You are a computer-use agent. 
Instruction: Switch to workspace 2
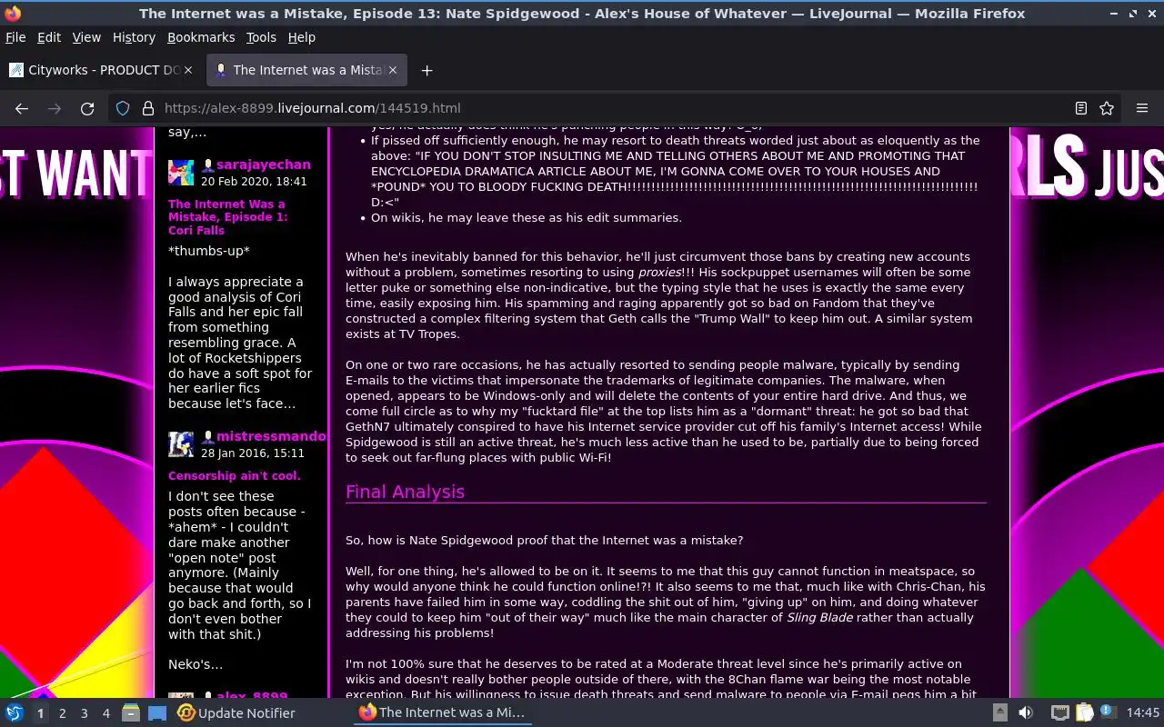tap(62, 713)
